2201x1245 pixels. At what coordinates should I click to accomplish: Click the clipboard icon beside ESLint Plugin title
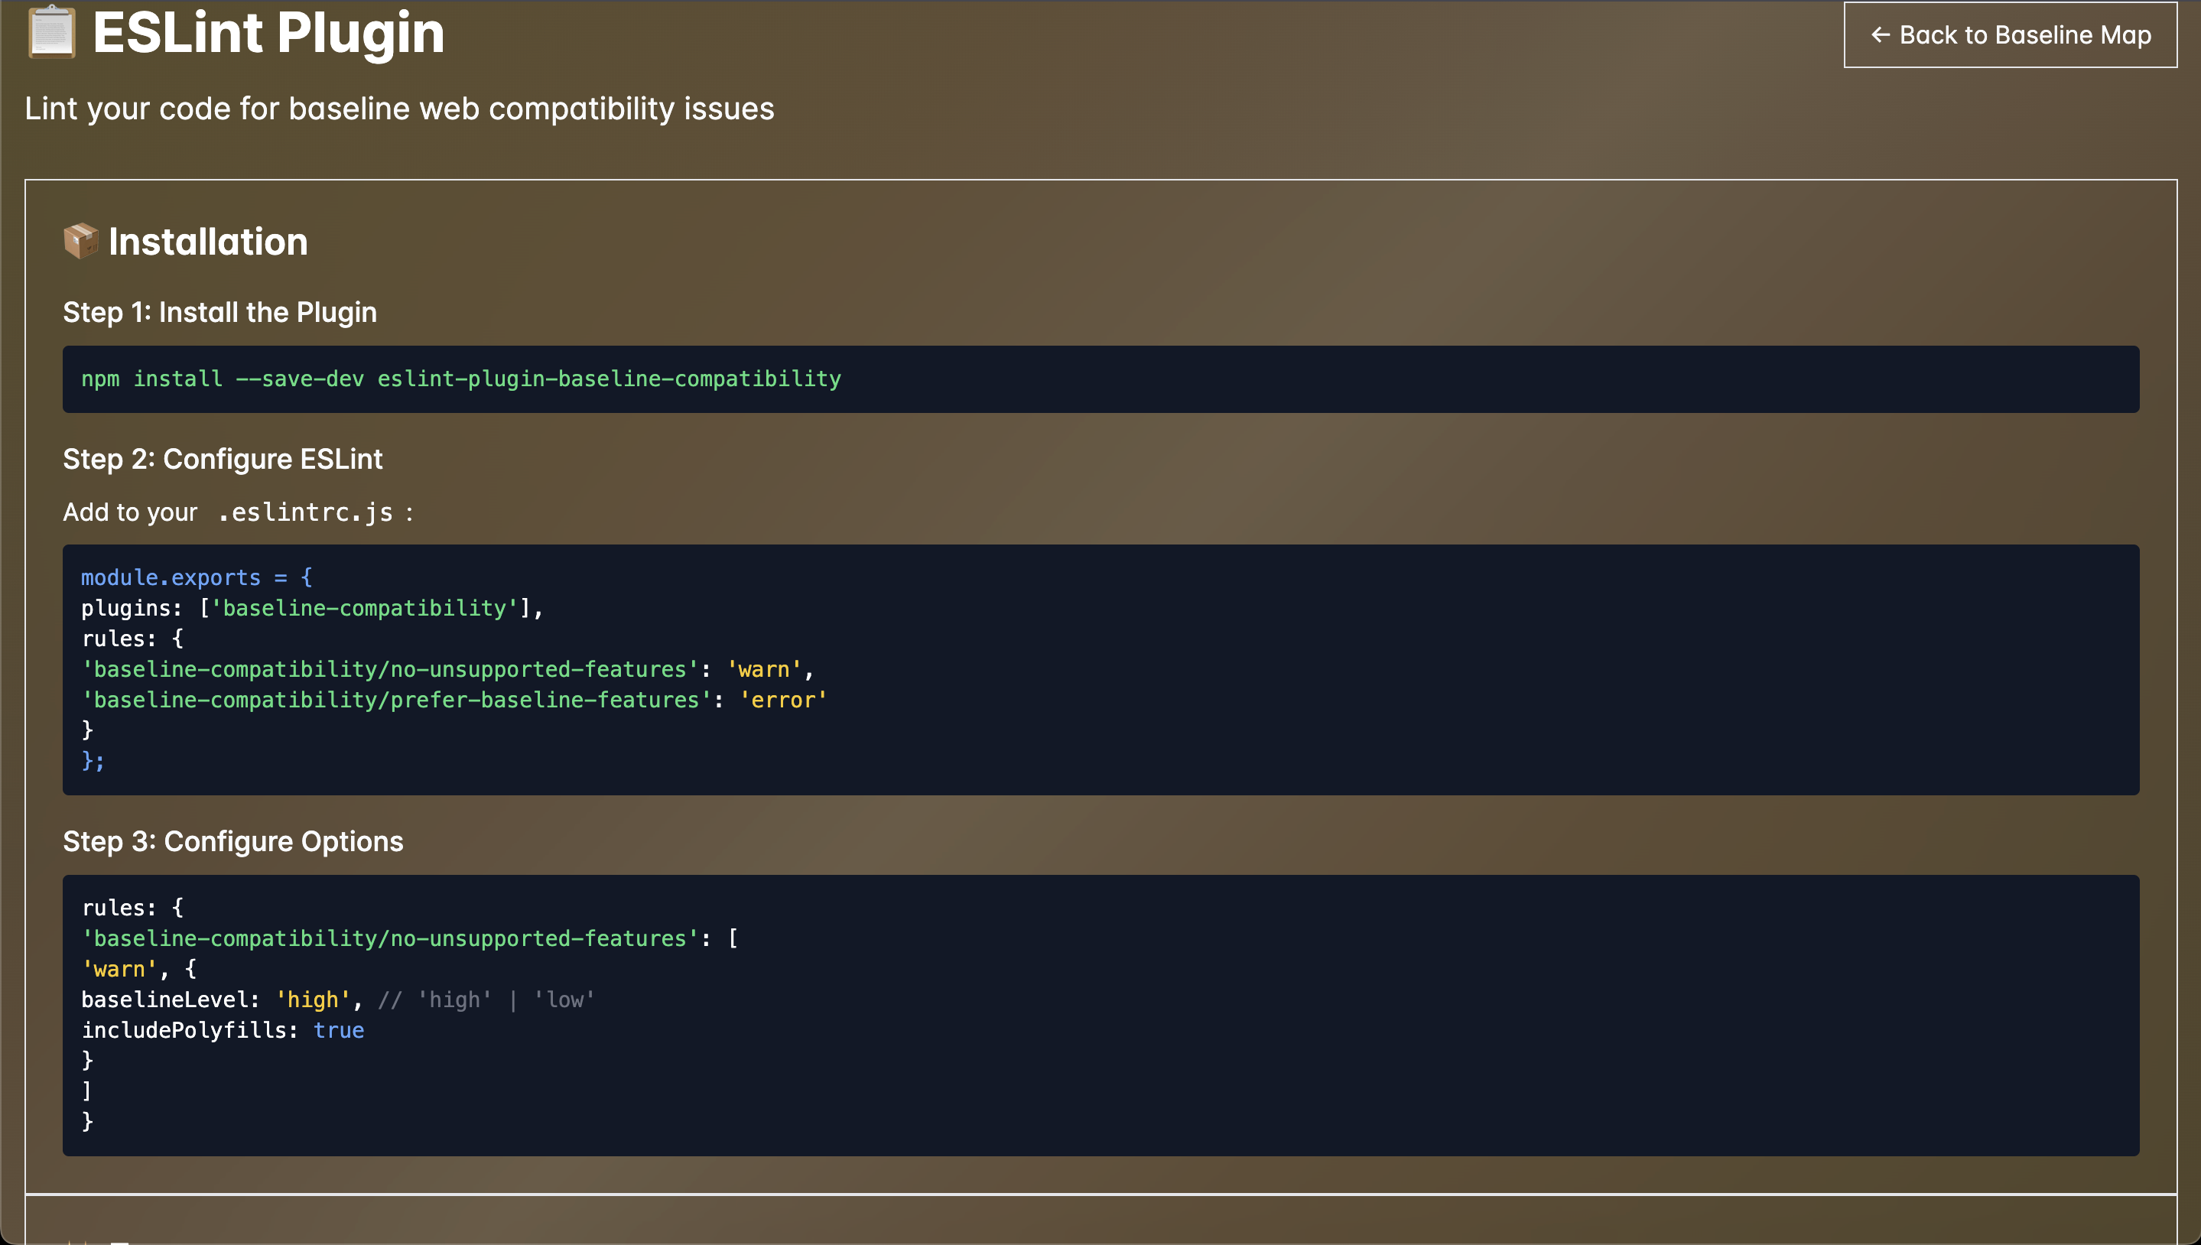click(51, 32)
